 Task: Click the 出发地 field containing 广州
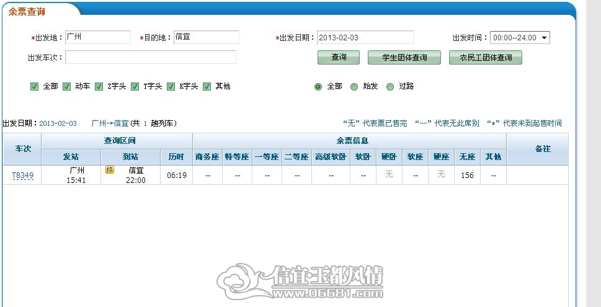coord(98,37)
